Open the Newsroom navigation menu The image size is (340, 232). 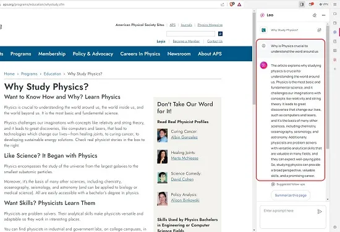(179, 54)
